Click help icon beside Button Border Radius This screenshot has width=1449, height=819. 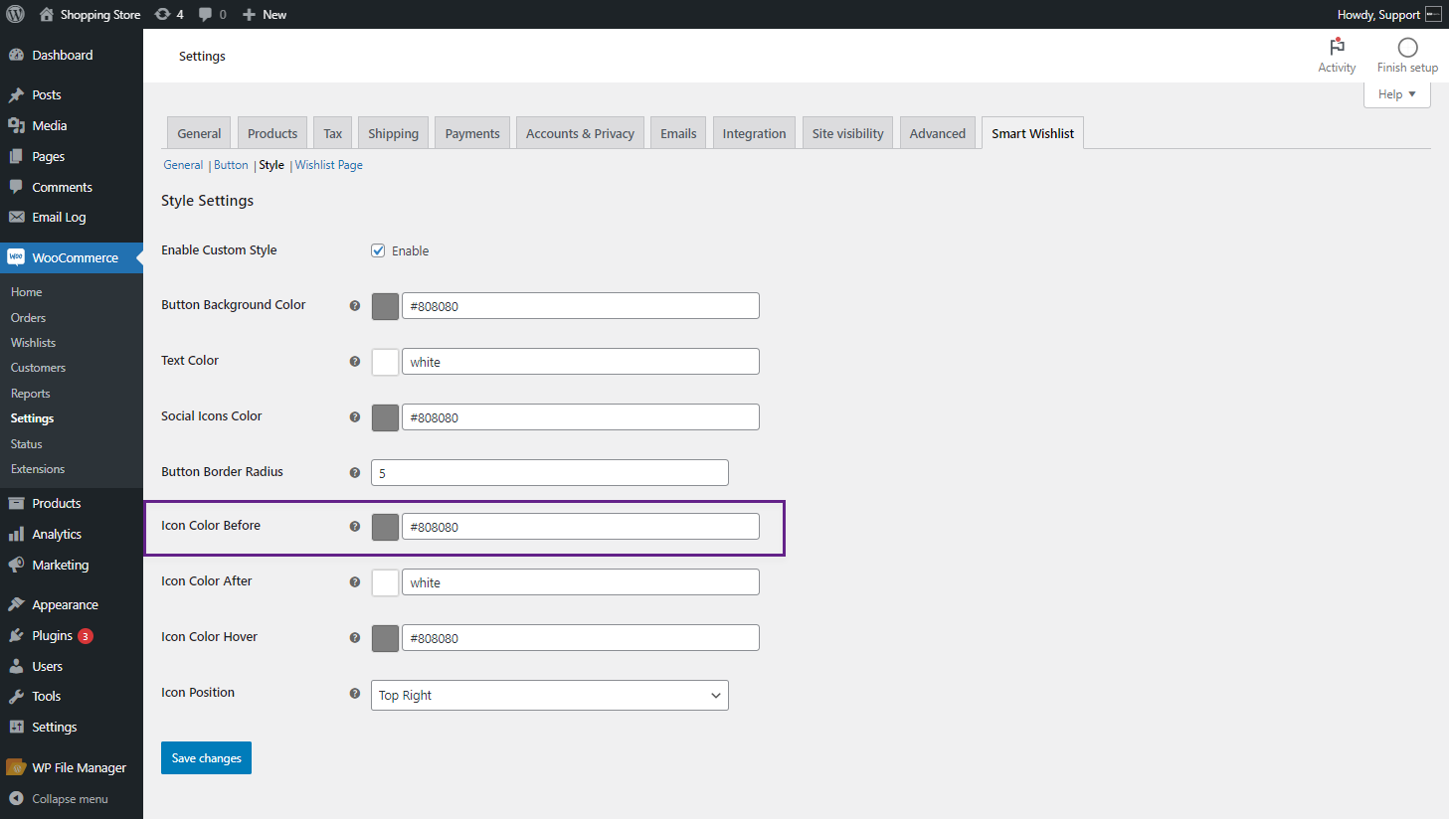point(355,473)
